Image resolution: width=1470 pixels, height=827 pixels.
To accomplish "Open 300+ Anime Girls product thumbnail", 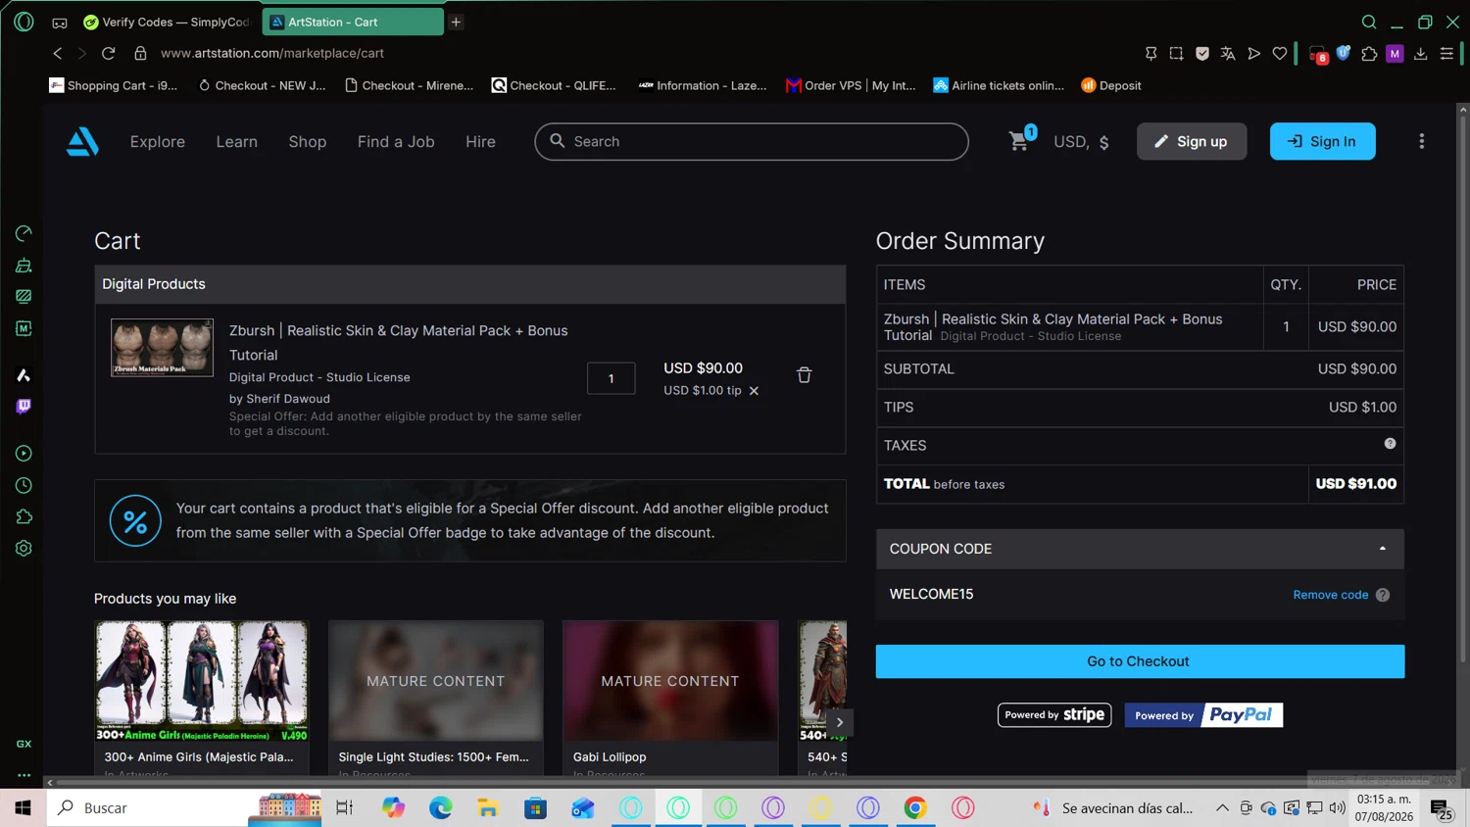I will (202, 681).
